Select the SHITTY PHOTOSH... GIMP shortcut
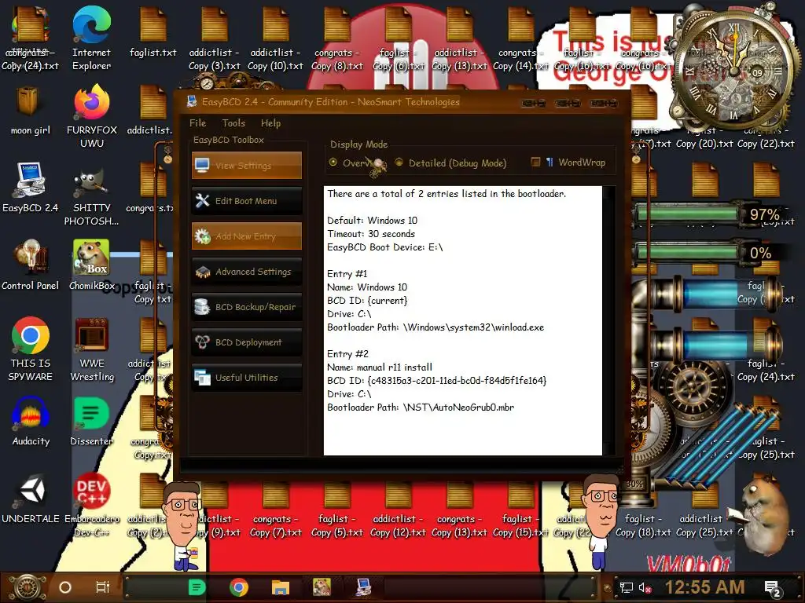 [x=91, y=195]
